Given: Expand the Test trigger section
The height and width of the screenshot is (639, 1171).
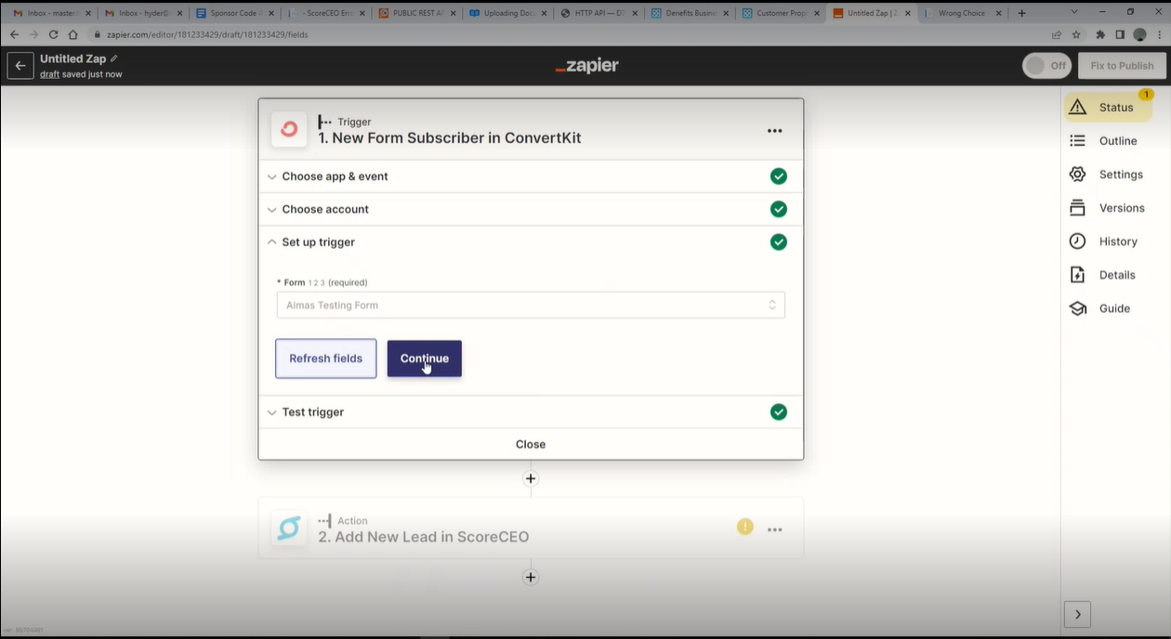Looking at the screenshot, I should (x=531, y=411).
